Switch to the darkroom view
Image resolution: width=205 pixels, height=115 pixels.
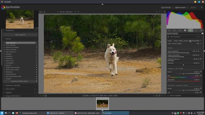180,8
